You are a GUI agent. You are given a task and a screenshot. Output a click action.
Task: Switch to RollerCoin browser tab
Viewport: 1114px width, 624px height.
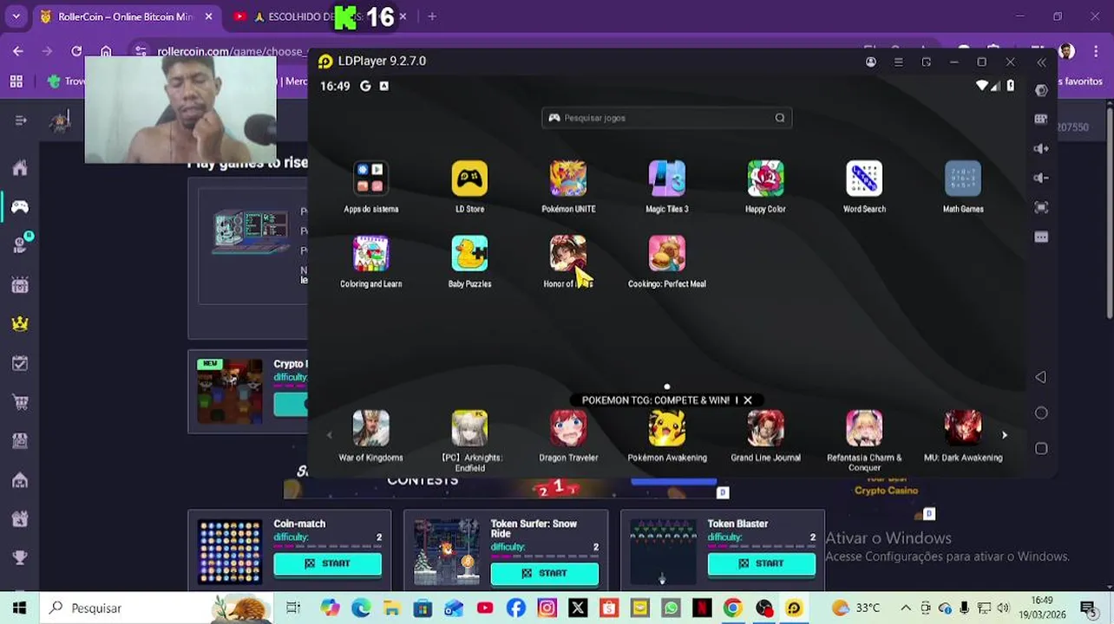[x=126, y=16]
